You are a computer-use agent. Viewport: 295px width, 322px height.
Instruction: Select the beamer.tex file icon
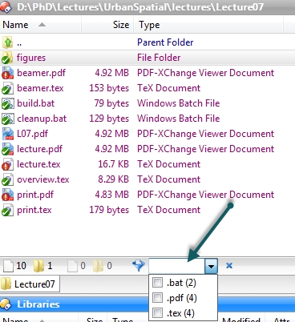[x=7, y=88]
